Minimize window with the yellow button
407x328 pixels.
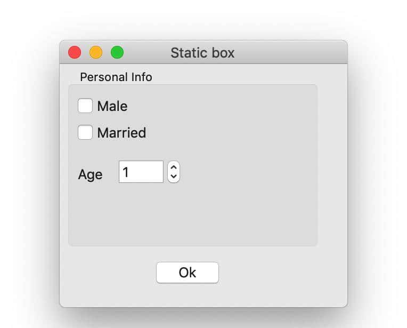pos(96,52)
